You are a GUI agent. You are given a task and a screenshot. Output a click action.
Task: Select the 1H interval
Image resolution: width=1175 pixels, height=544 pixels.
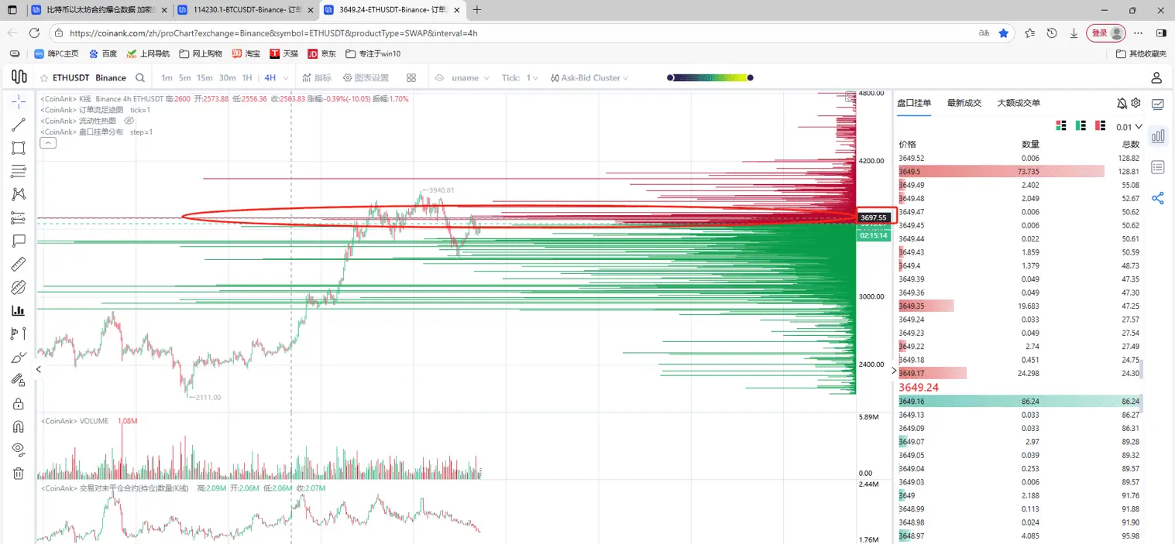click(x=247, y=78)
